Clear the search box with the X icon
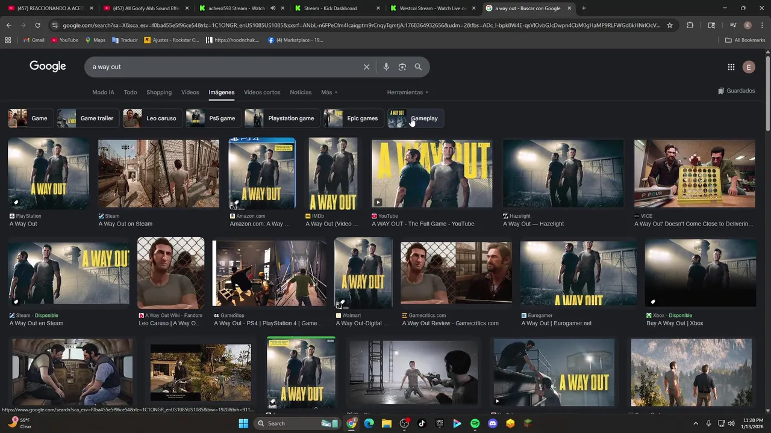 pos(366,67)
